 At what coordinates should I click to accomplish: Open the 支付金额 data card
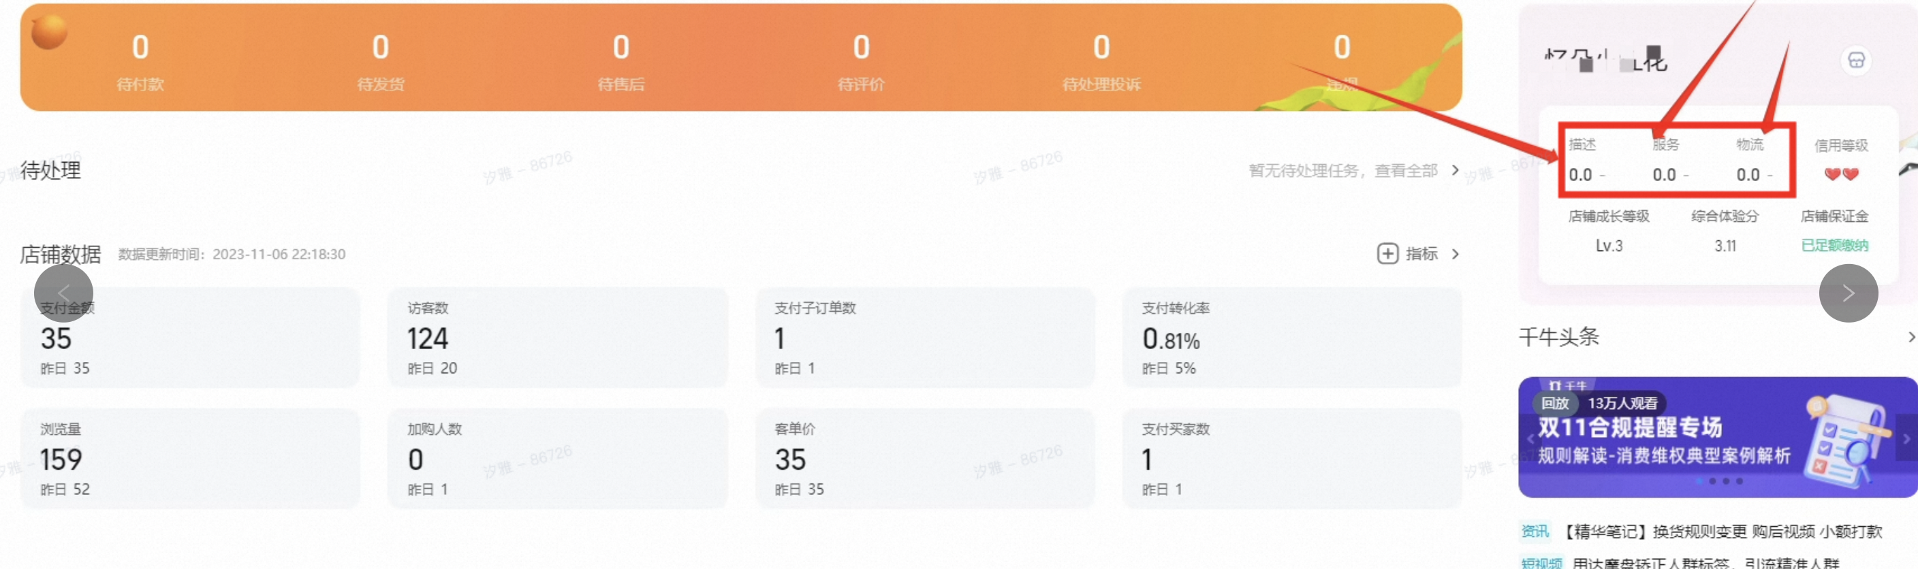190,338
